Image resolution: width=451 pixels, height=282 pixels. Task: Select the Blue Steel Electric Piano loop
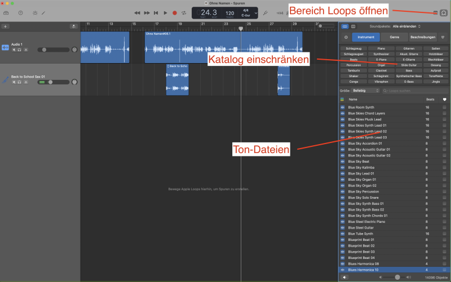pos(366,221)
